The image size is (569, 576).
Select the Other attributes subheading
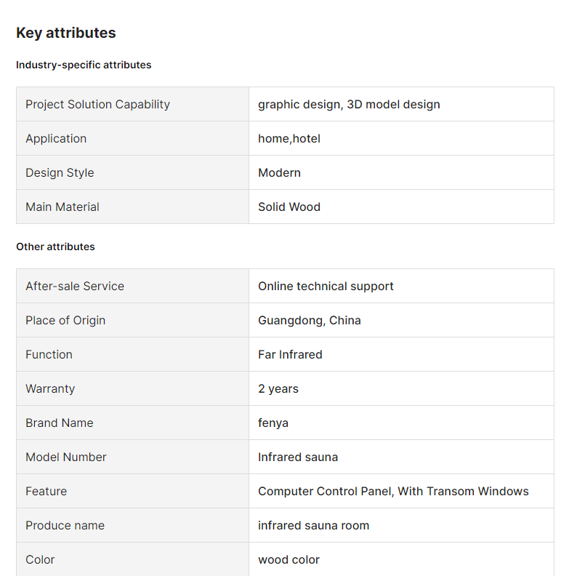tap(55, 247)
